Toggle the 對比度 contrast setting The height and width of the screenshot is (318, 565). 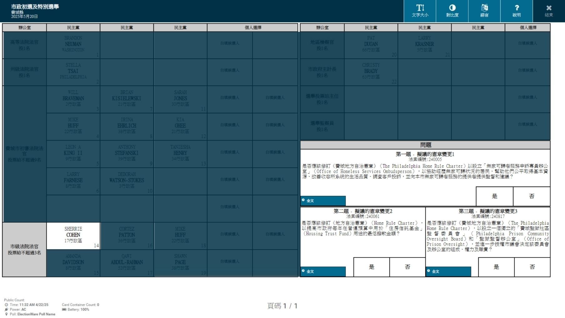[452, 11]
